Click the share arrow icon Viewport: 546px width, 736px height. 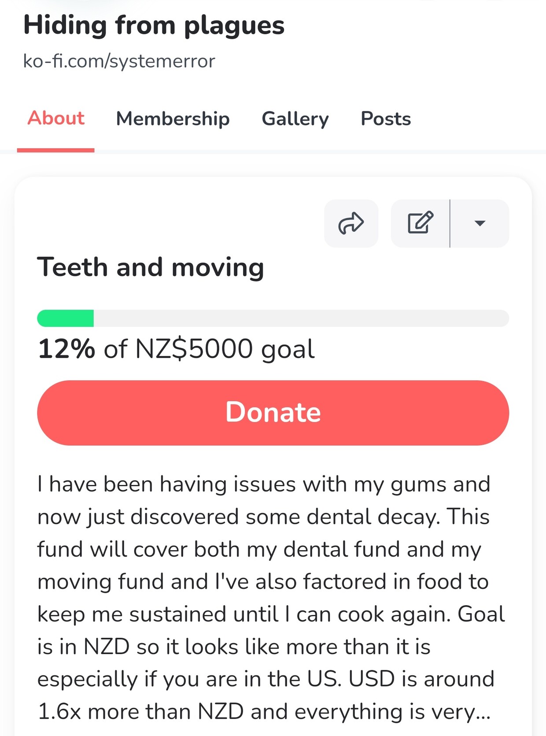click(x=351, y=223)
